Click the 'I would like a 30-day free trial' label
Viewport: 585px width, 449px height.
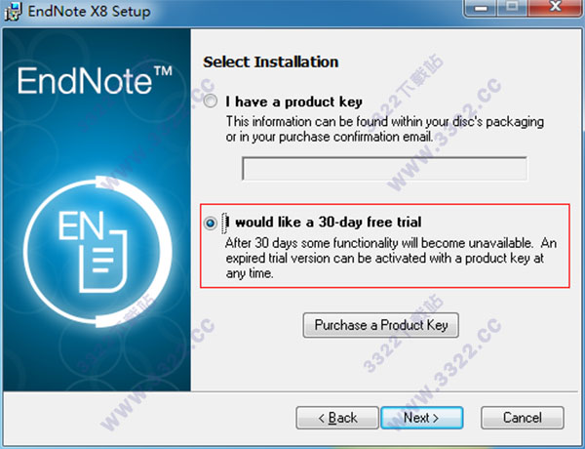(323, 223)
